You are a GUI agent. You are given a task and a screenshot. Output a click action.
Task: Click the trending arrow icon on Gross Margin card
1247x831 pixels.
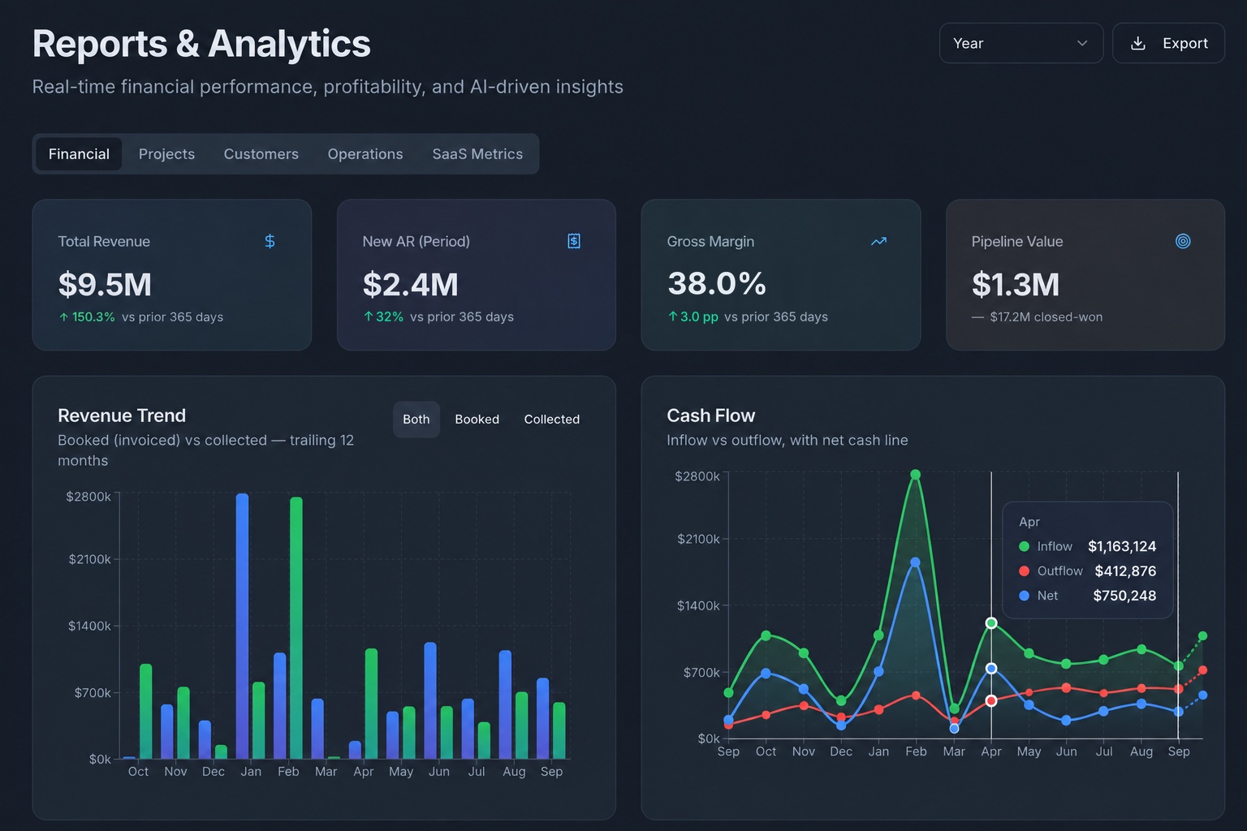point(878,241)
